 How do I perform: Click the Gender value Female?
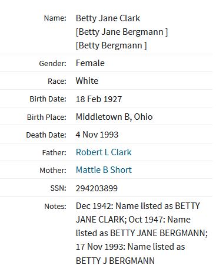[x=90, y=63]
